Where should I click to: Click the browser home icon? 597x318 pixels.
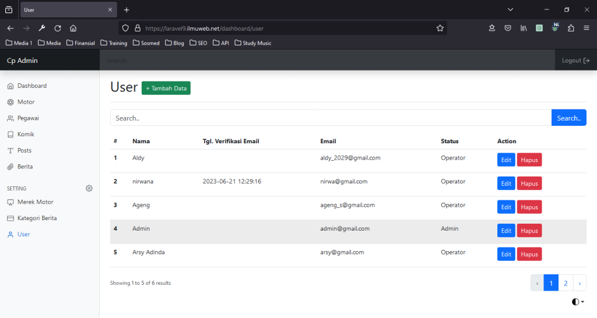point(73,28)
